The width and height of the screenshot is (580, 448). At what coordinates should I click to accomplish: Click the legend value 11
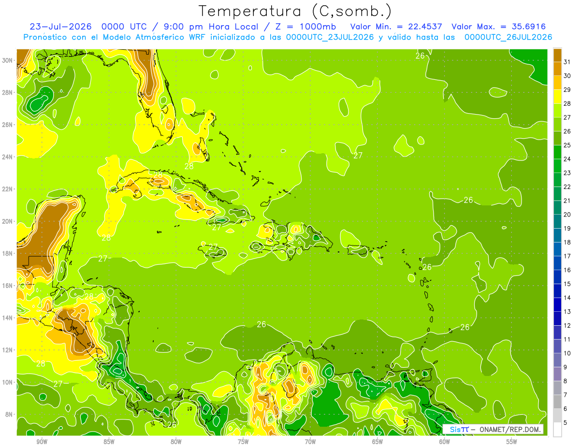567,340
